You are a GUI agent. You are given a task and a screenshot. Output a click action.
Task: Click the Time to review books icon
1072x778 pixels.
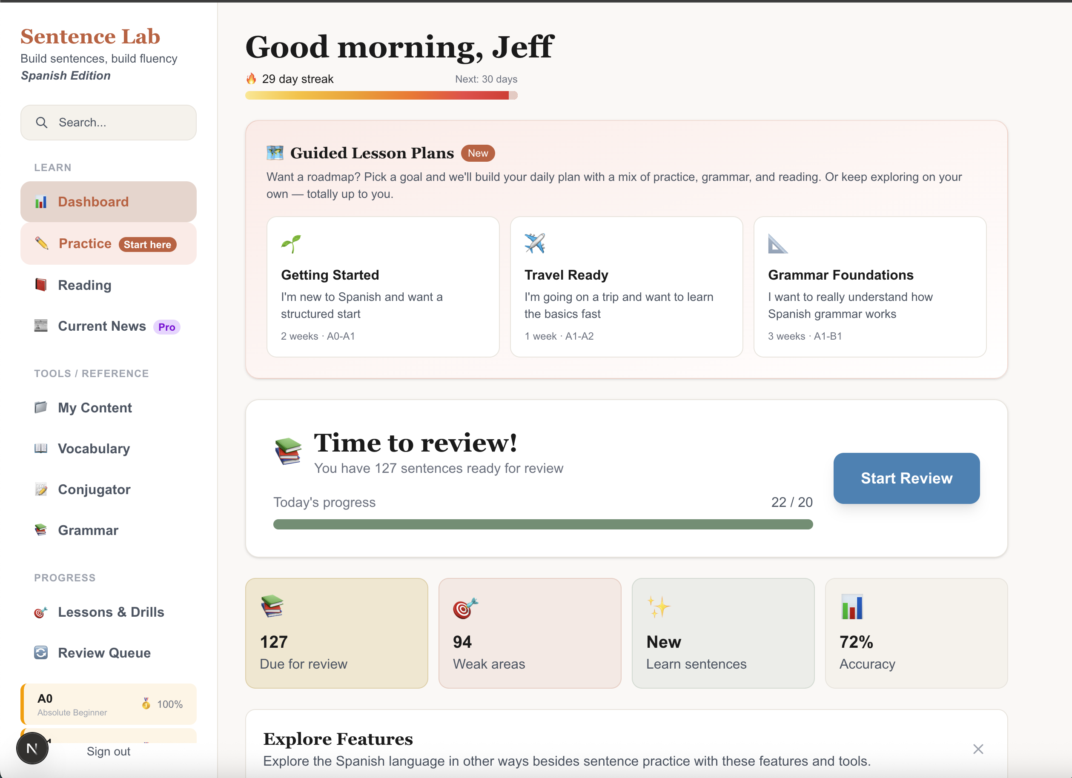[288, 451]
